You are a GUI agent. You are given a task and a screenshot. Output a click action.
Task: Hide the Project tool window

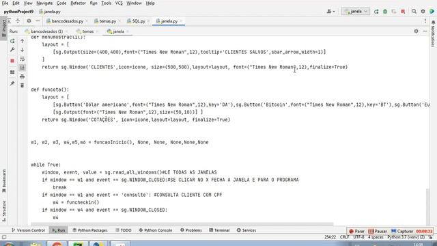[x=38, y=21]
